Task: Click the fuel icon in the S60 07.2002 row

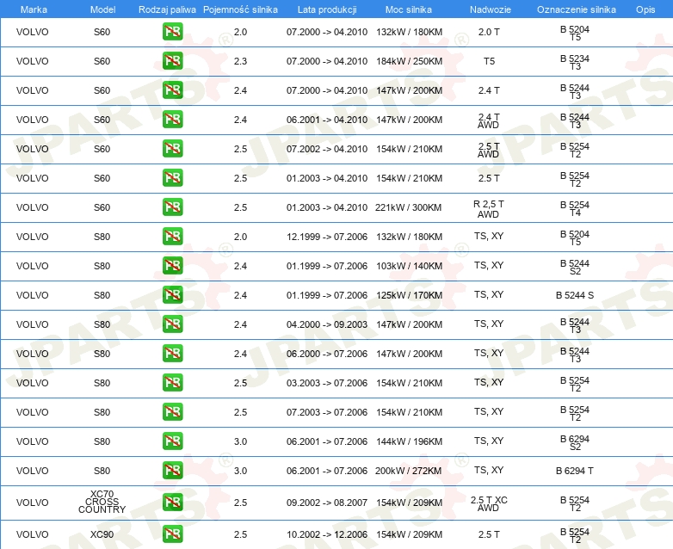Action: [172, 149]
